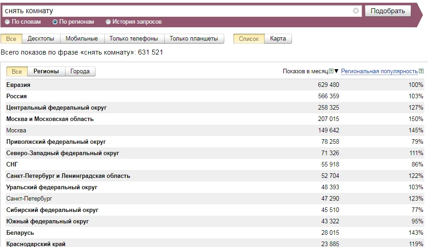Select the Список view
Viewport: 428px width, 247px height.
pyautogui.click(x=249, y=39)
